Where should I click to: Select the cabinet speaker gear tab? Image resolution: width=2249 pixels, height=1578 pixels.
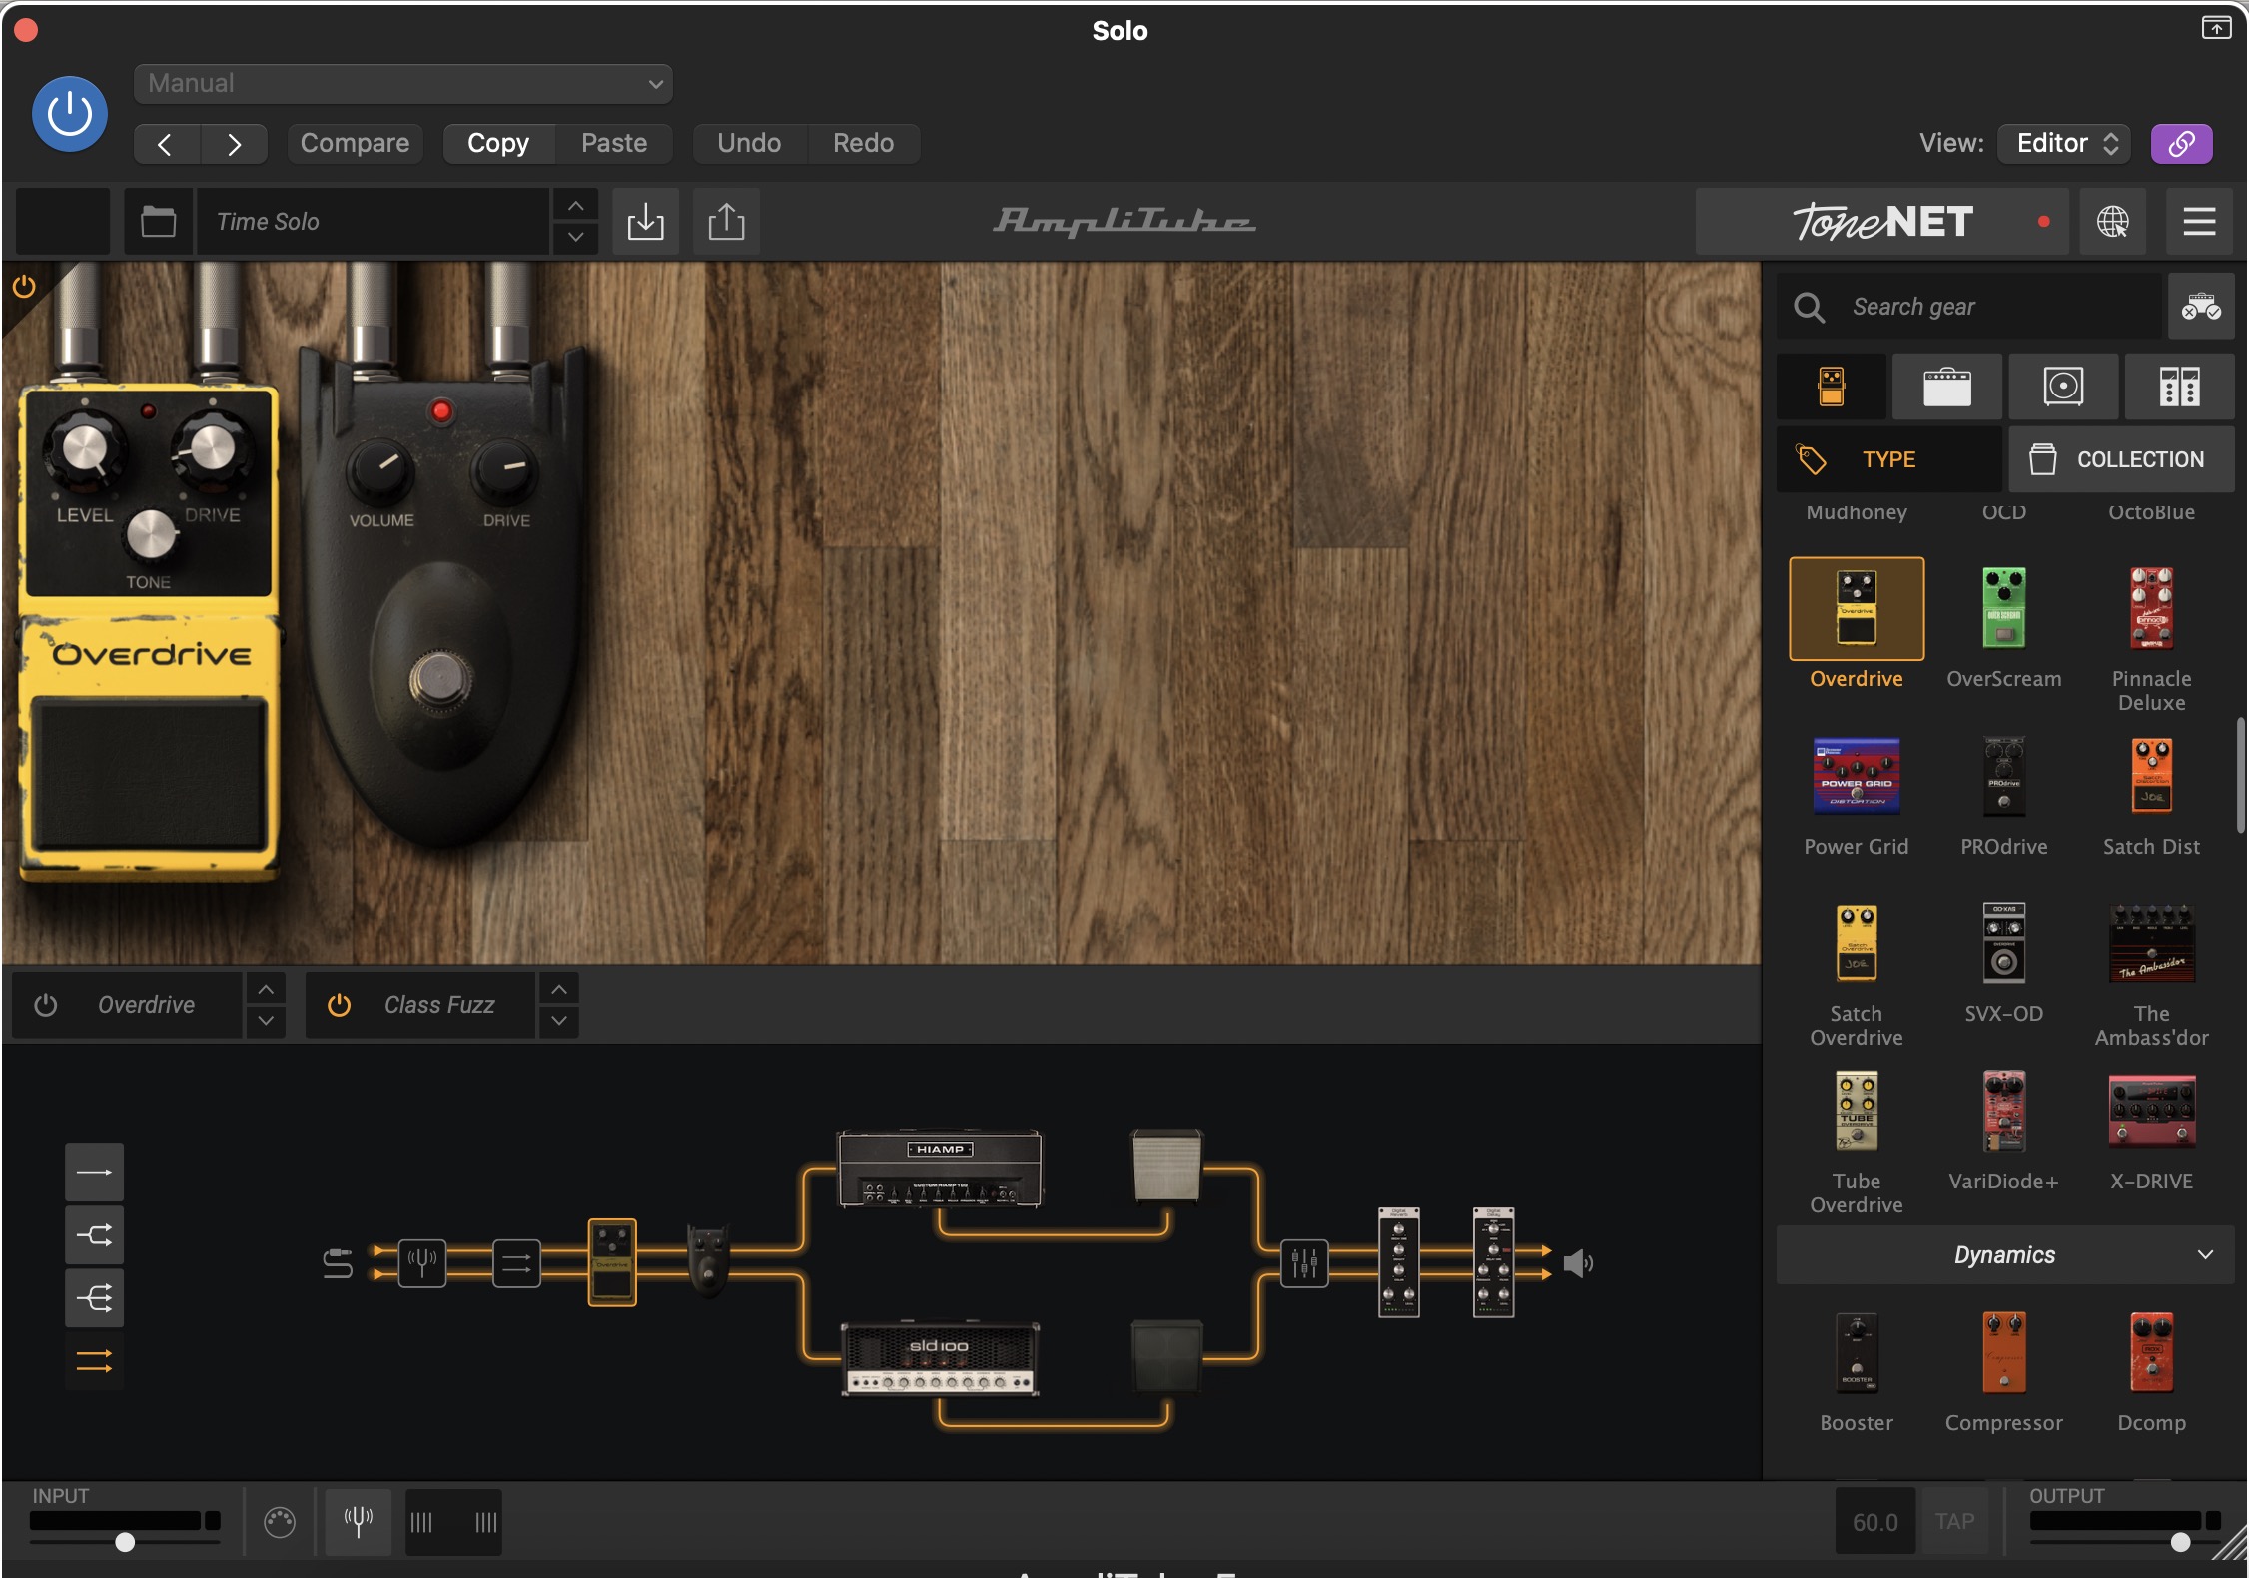[x=2063, y=387]
